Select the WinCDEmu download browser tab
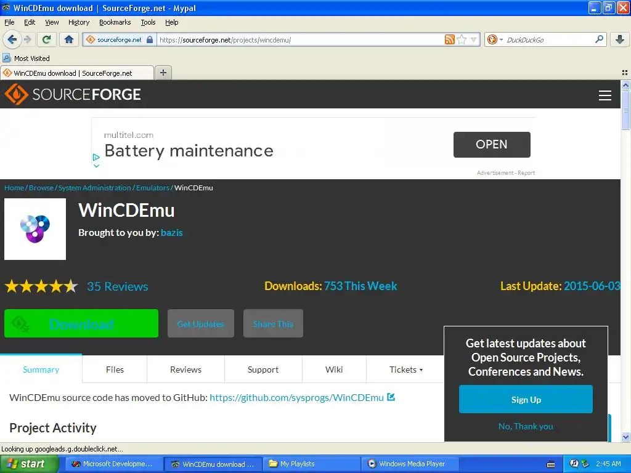This screenshot has width=631, height=473. click(76, 73)
